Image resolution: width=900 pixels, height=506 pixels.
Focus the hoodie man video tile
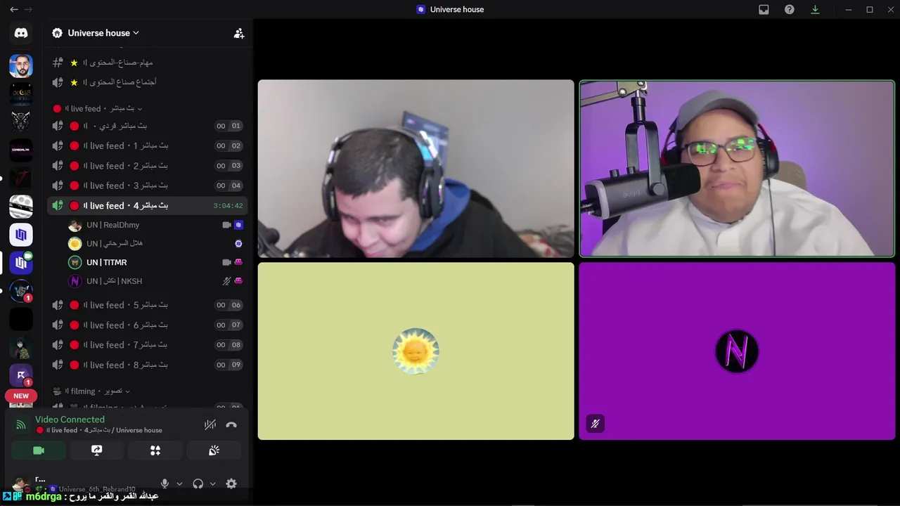pyautogui.click(x=416, y=169)
